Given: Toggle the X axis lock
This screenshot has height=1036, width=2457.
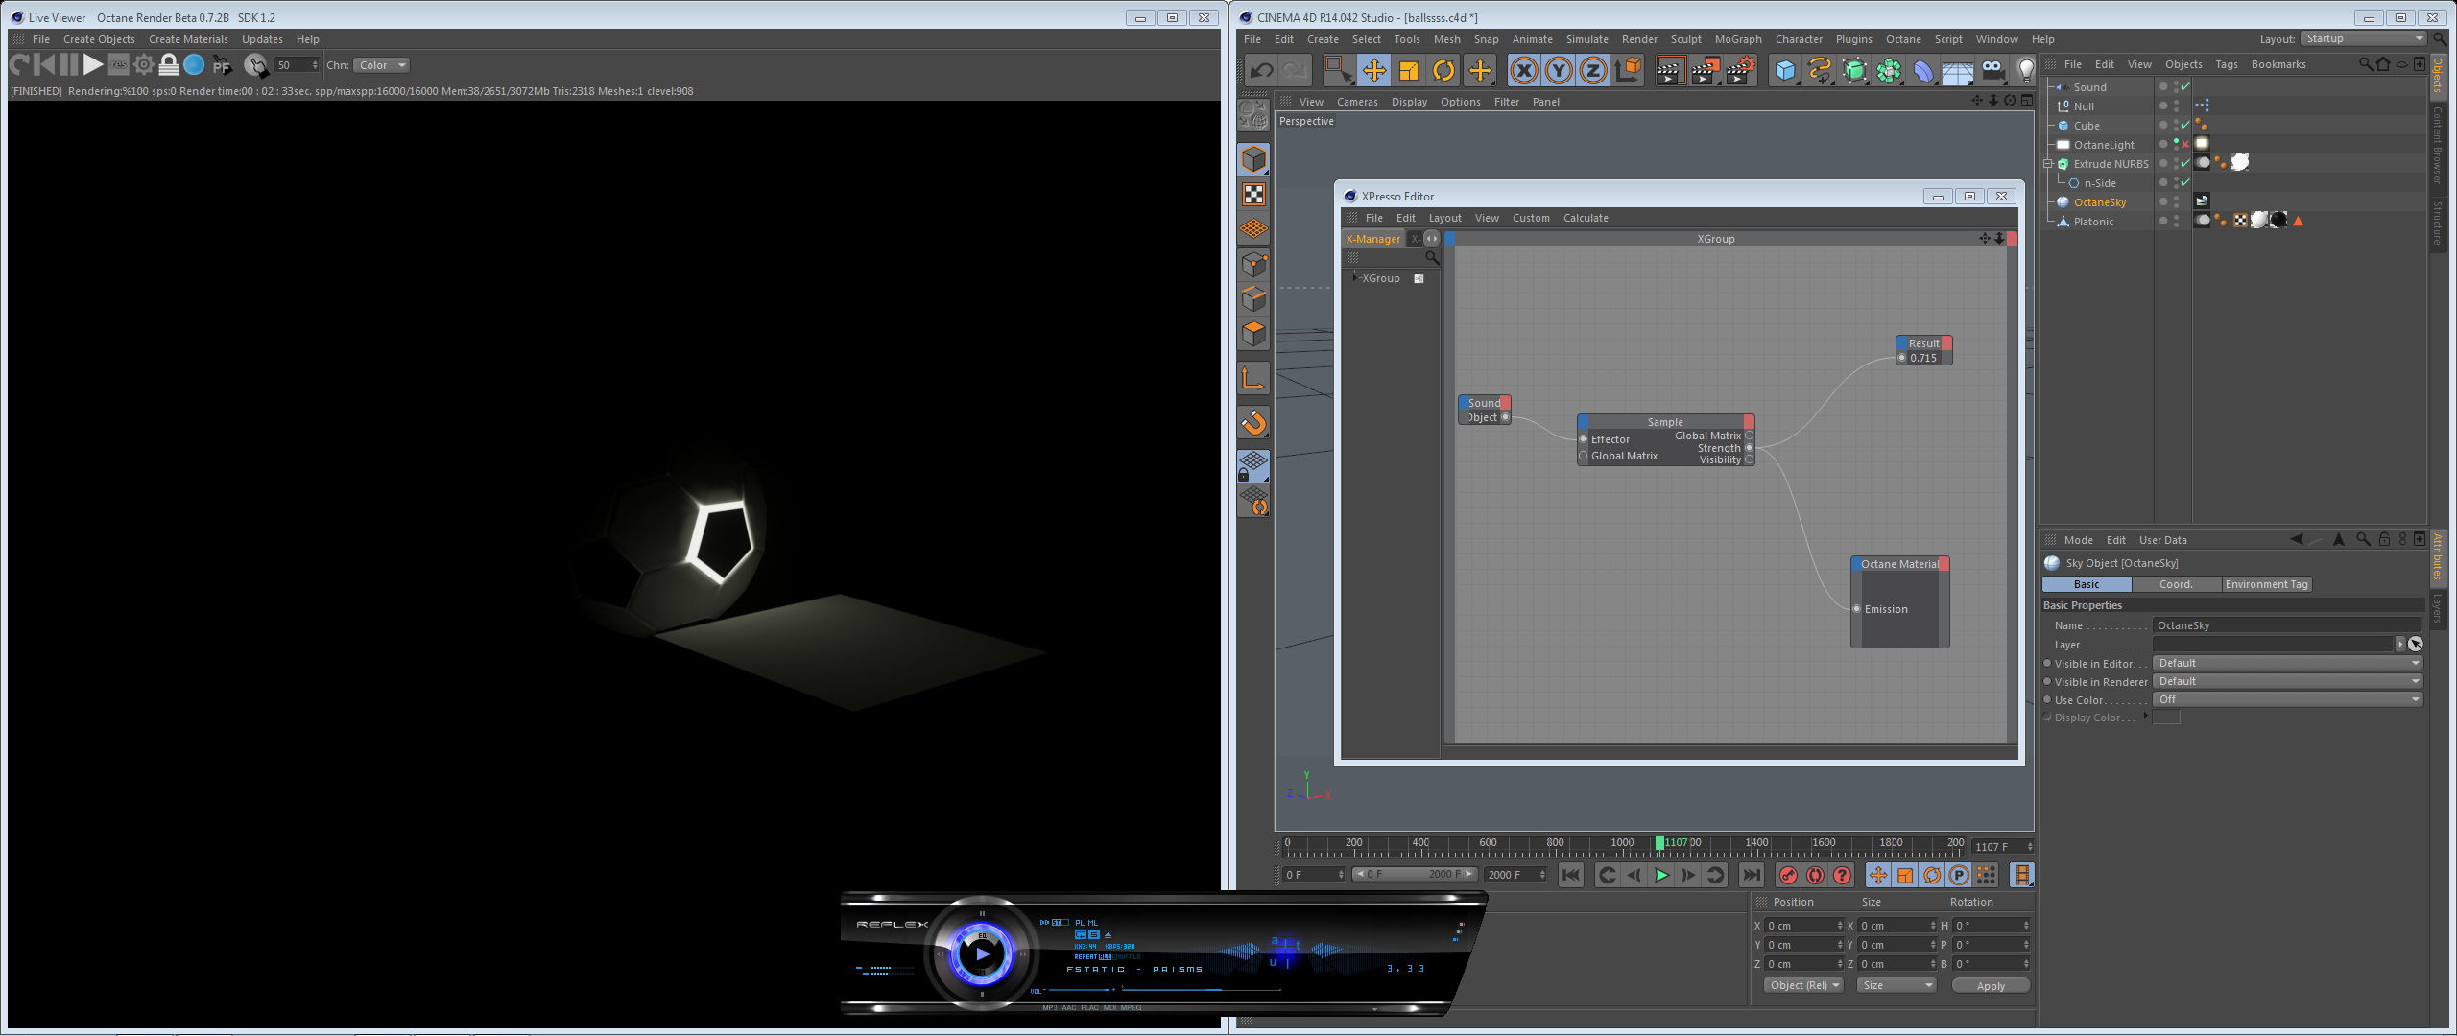Looking at the screenshot, I should 1523,70.
